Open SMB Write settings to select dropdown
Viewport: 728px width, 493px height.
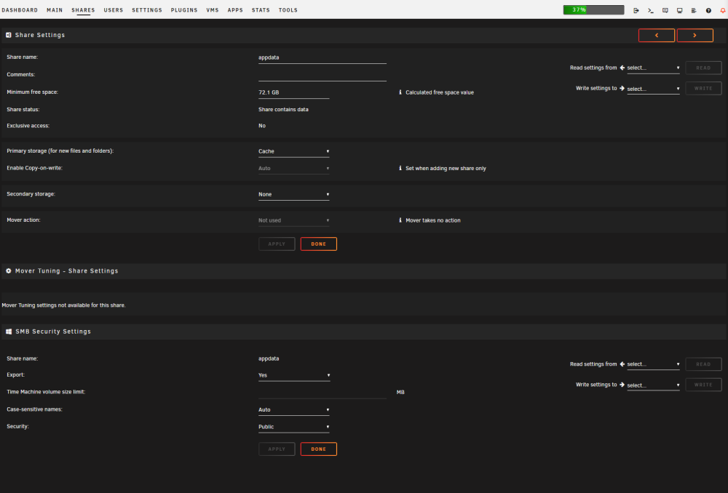(x=653, y=385)
